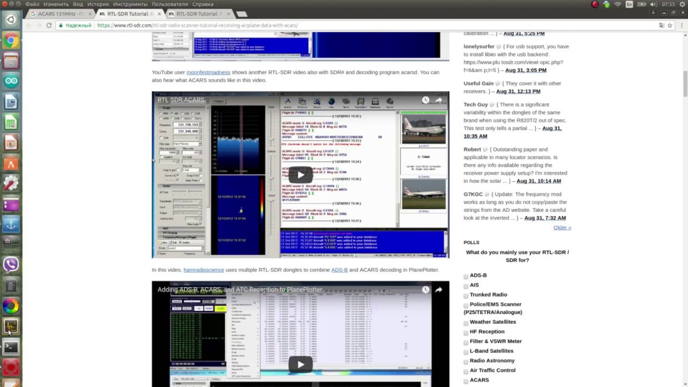This screenshot has width=688, height=387.
Task: Open the sound volume indicator
Action: pyautogui.click(x=653, y=4)
